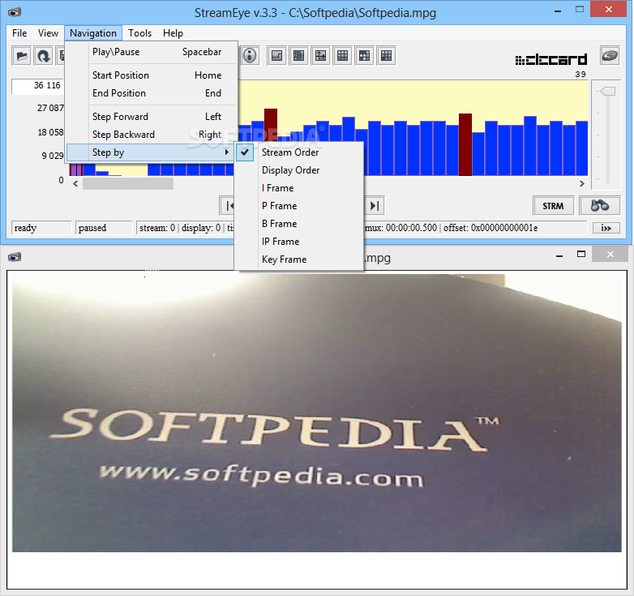Select P Frame stepping mode
This screenshot has height=596, width=634.
coord(298,206)
